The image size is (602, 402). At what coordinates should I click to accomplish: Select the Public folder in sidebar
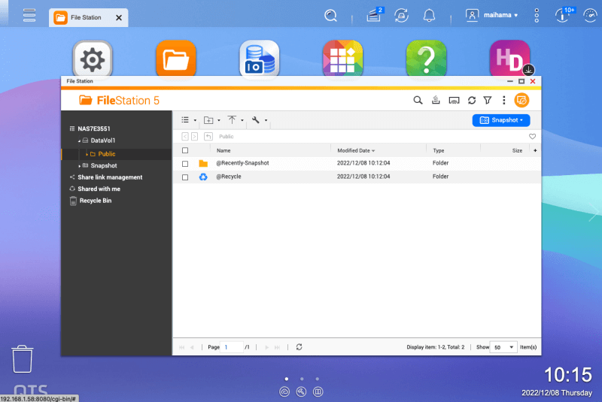(x=106, y=154)
